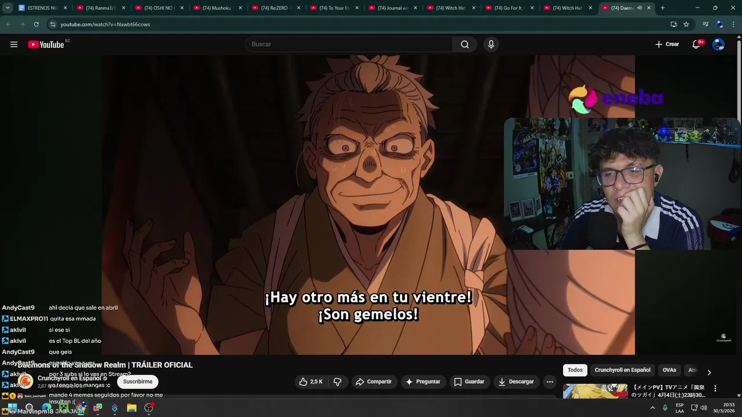Screen dimensions: 742x417
Task: Open options for the 黄泉のツガイ suggested video
Action: (715, 389)
